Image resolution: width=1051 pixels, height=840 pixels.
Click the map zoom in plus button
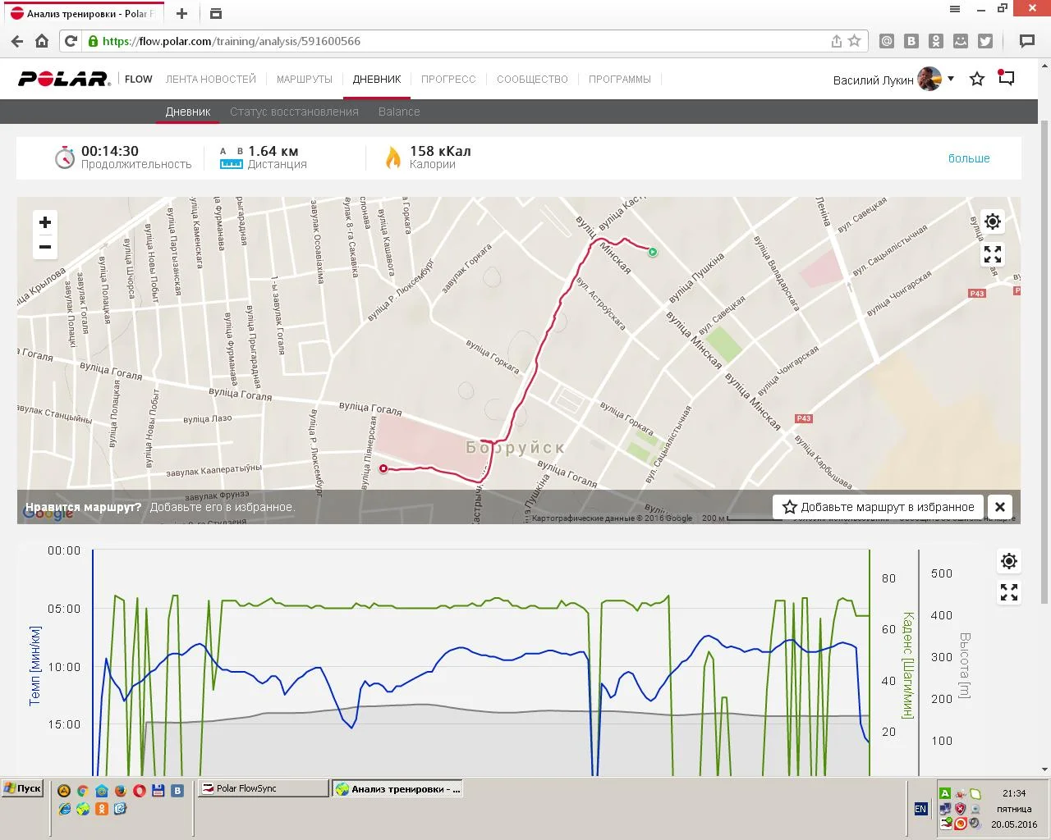tap(45, 222)
